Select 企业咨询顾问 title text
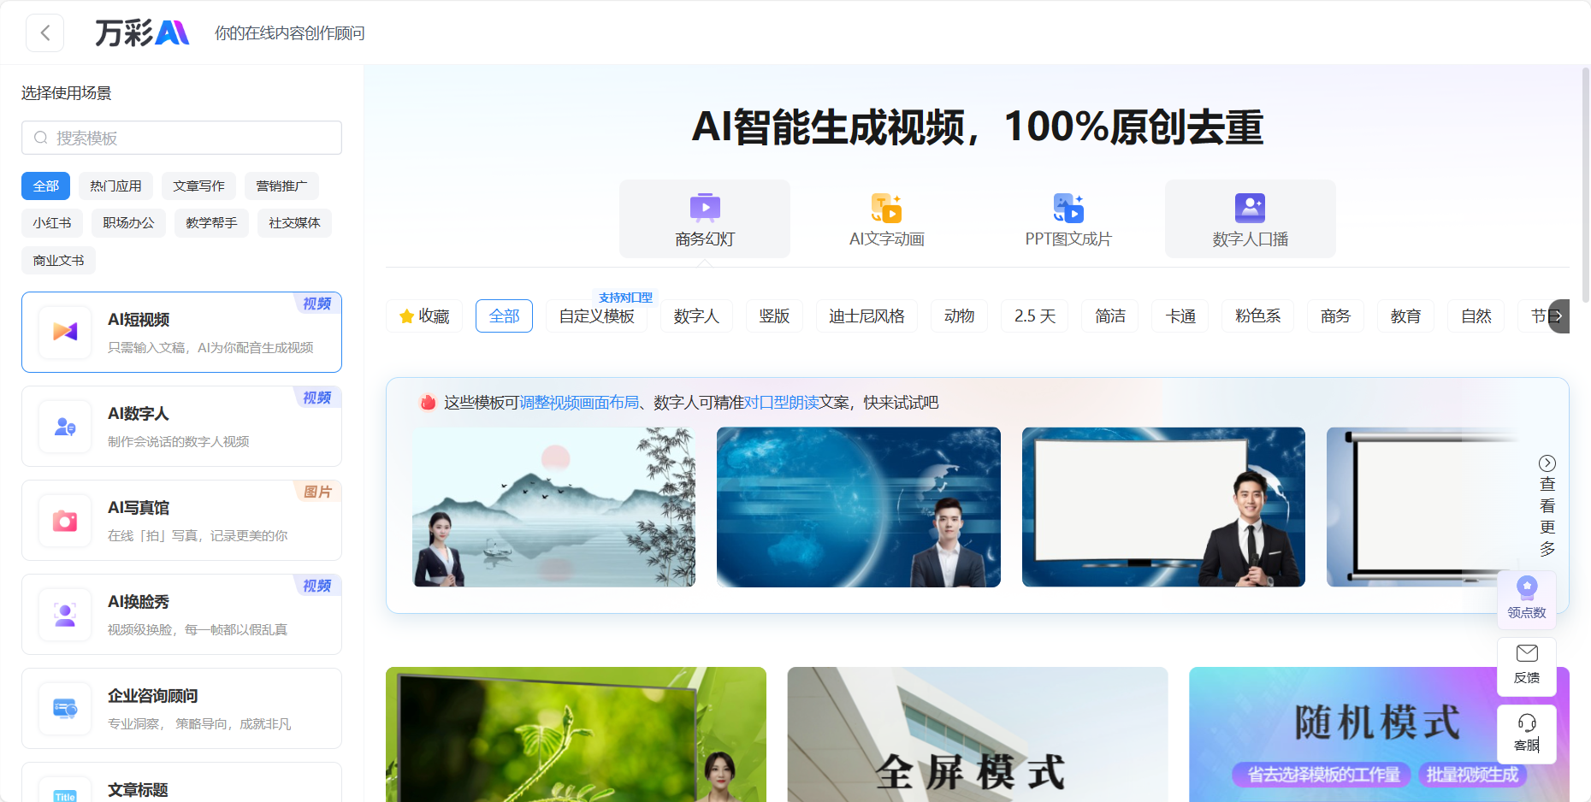The height and width of the screenshot is (802, 1591). [153, 696]
